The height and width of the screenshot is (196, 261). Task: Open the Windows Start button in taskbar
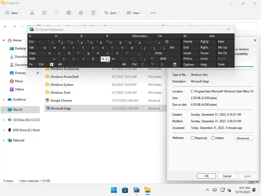[114, 190]
